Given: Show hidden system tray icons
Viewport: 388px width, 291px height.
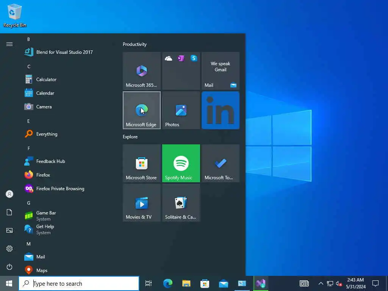Looking at the screenshot, I should [x=321, y=283].
